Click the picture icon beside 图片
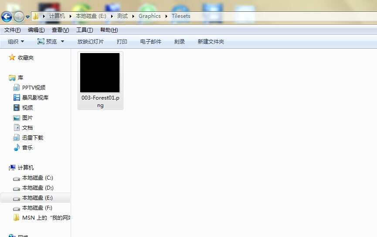 [x=17, y=118]
